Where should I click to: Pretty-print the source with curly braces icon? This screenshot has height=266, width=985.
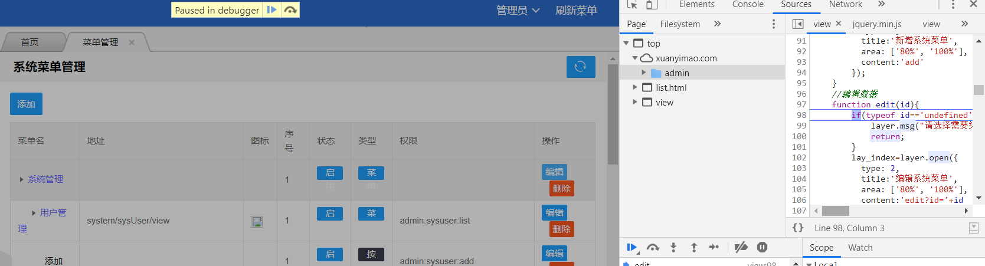click(x=798, y=228)
